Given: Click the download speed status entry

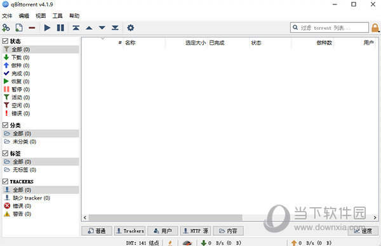Looking at the screenshot, I should pyautogui.click(x=221, y=243).
